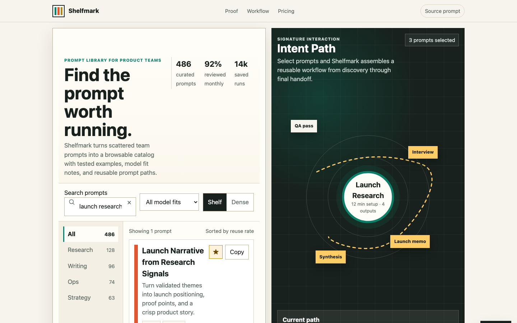Image resolution: width=517 pixels, height=323 pixels.
Task: Click the QA pass node
Action: pyautogui.click(x=304, y=126)
